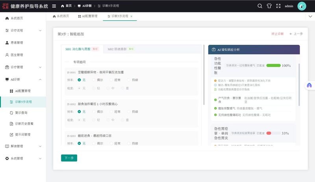315x182 pixels.
Task: Click the 急性胃痉挛·单纯急性胃炎 card title
Action: coord(221,133)
